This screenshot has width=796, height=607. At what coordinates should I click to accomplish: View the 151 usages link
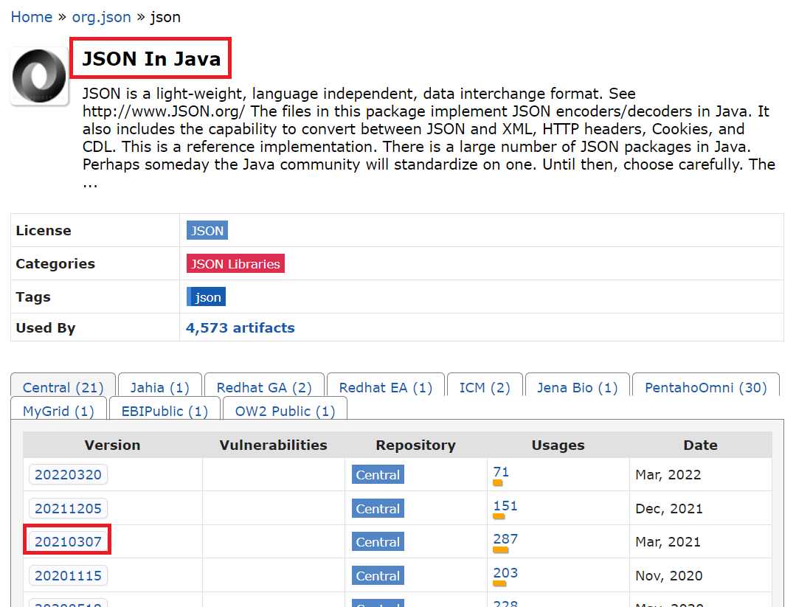(x=505, y=506)
